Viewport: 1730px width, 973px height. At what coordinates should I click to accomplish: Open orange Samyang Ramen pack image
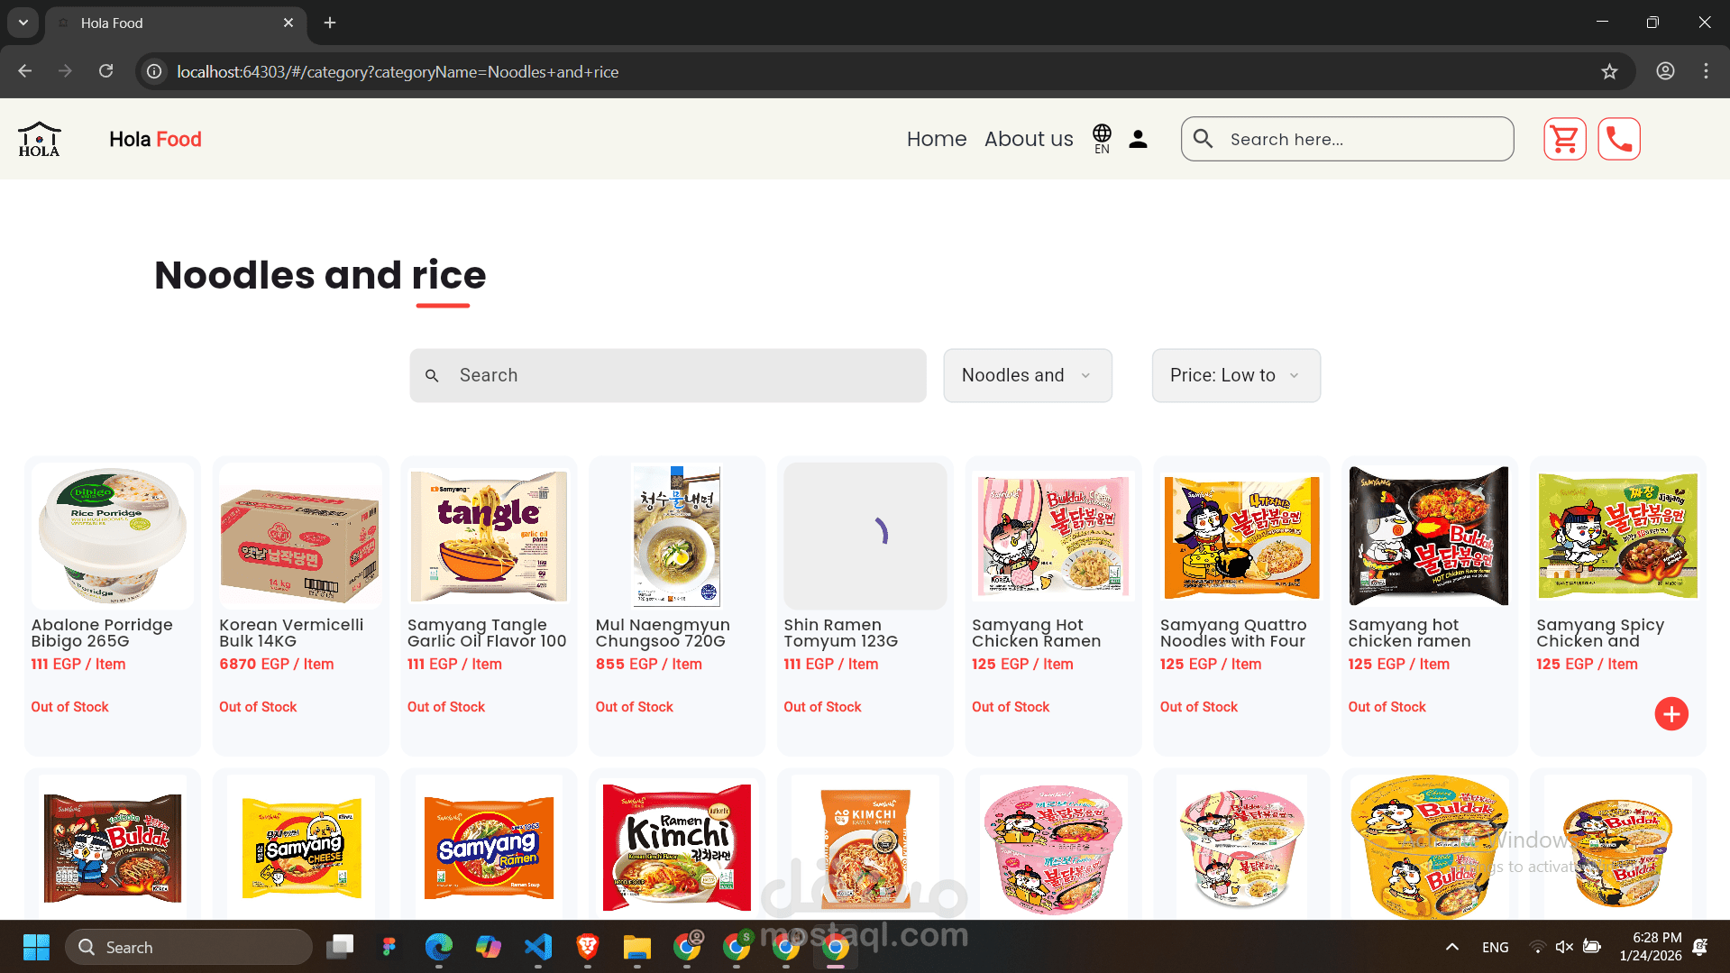point(489,847)
